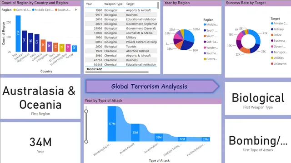Select the Pakistan bar labeled 14K
291x163 pixels.
[24, 41]
